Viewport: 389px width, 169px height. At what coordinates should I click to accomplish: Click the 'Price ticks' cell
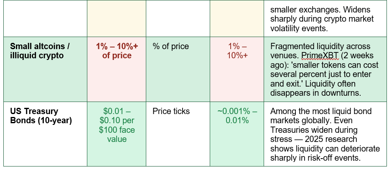click(178, 134)
